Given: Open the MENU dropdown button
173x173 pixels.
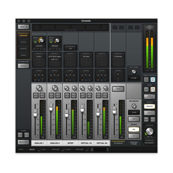Looking at the screenshot, I should (23, 27).
